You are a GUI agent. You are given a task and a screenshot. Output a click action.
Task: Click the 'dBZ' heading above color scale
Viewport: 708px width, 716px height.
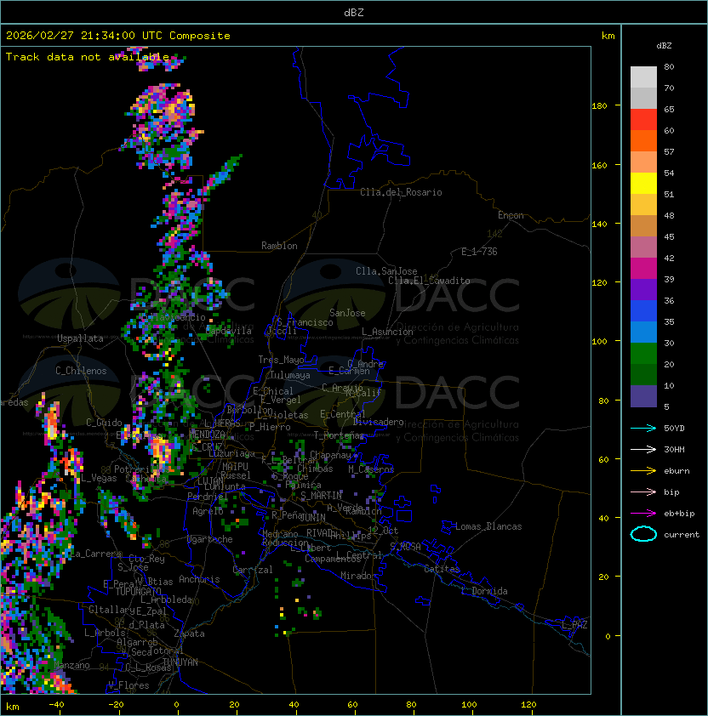(x=664, y=46)
